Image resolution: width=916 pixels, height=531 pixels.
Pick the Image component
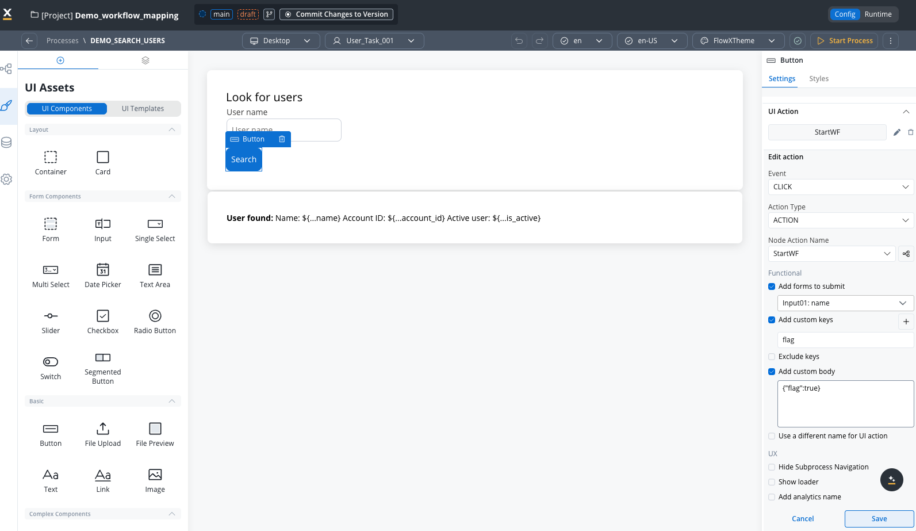[155, 480]
